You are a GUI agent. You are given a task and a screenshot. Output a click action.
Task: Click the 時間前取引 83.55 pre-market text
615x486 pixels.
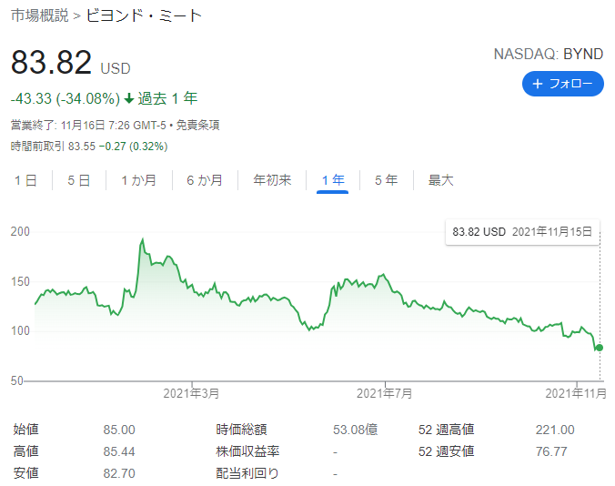89,147
